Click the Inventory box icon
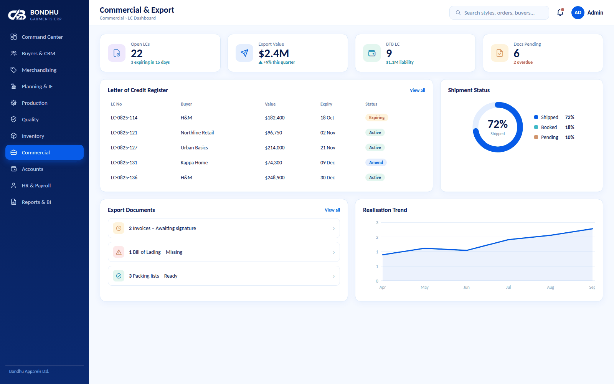 tap(14, 136)
